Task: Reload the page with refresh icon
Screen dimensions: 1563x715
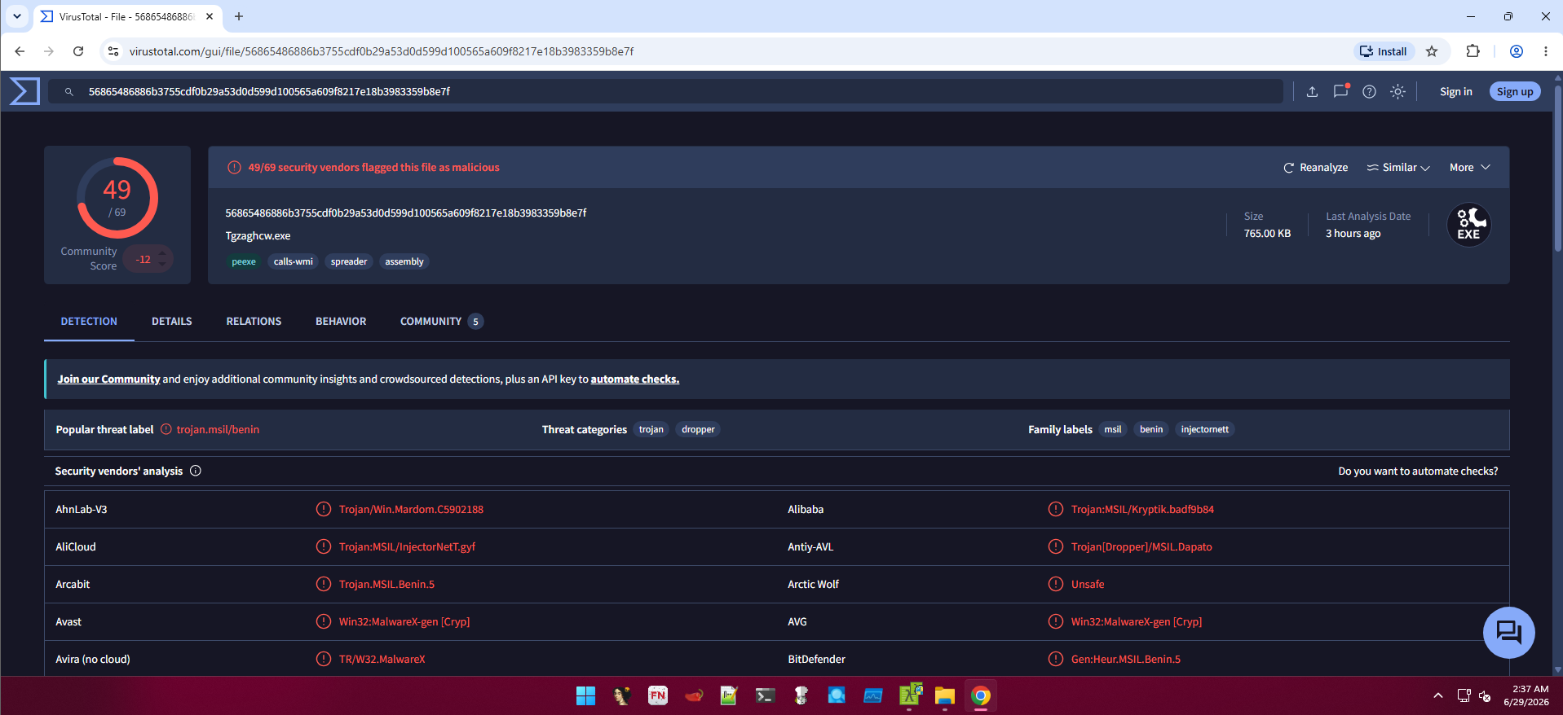Action: (x=78, y=51)
